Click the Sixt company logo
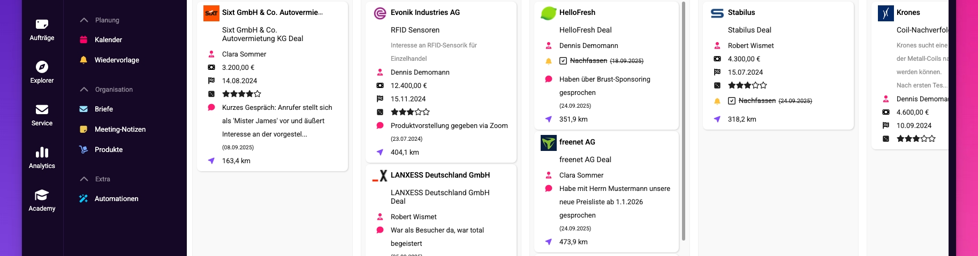978x256 pixels. pyautogui.click(x=211, y=13)
